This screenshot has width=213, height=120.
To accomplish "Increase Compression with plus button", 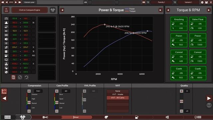I will 29,91.
